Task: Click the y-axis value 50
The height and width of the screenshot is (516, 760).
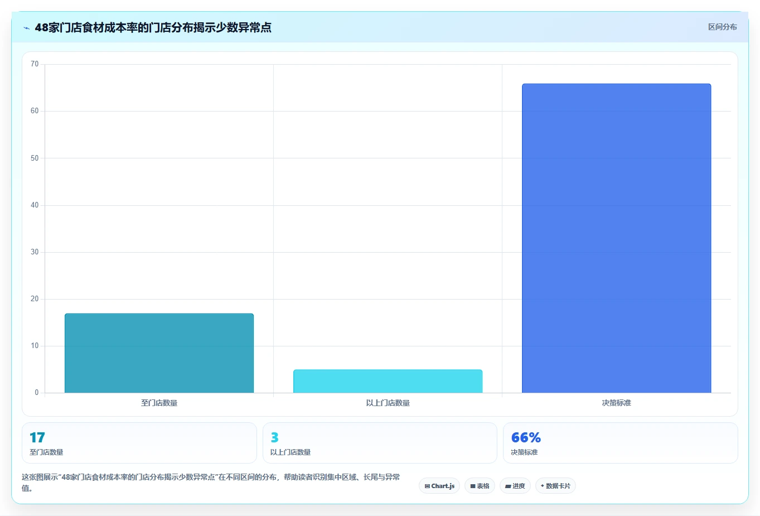Action: coord(35,158)
